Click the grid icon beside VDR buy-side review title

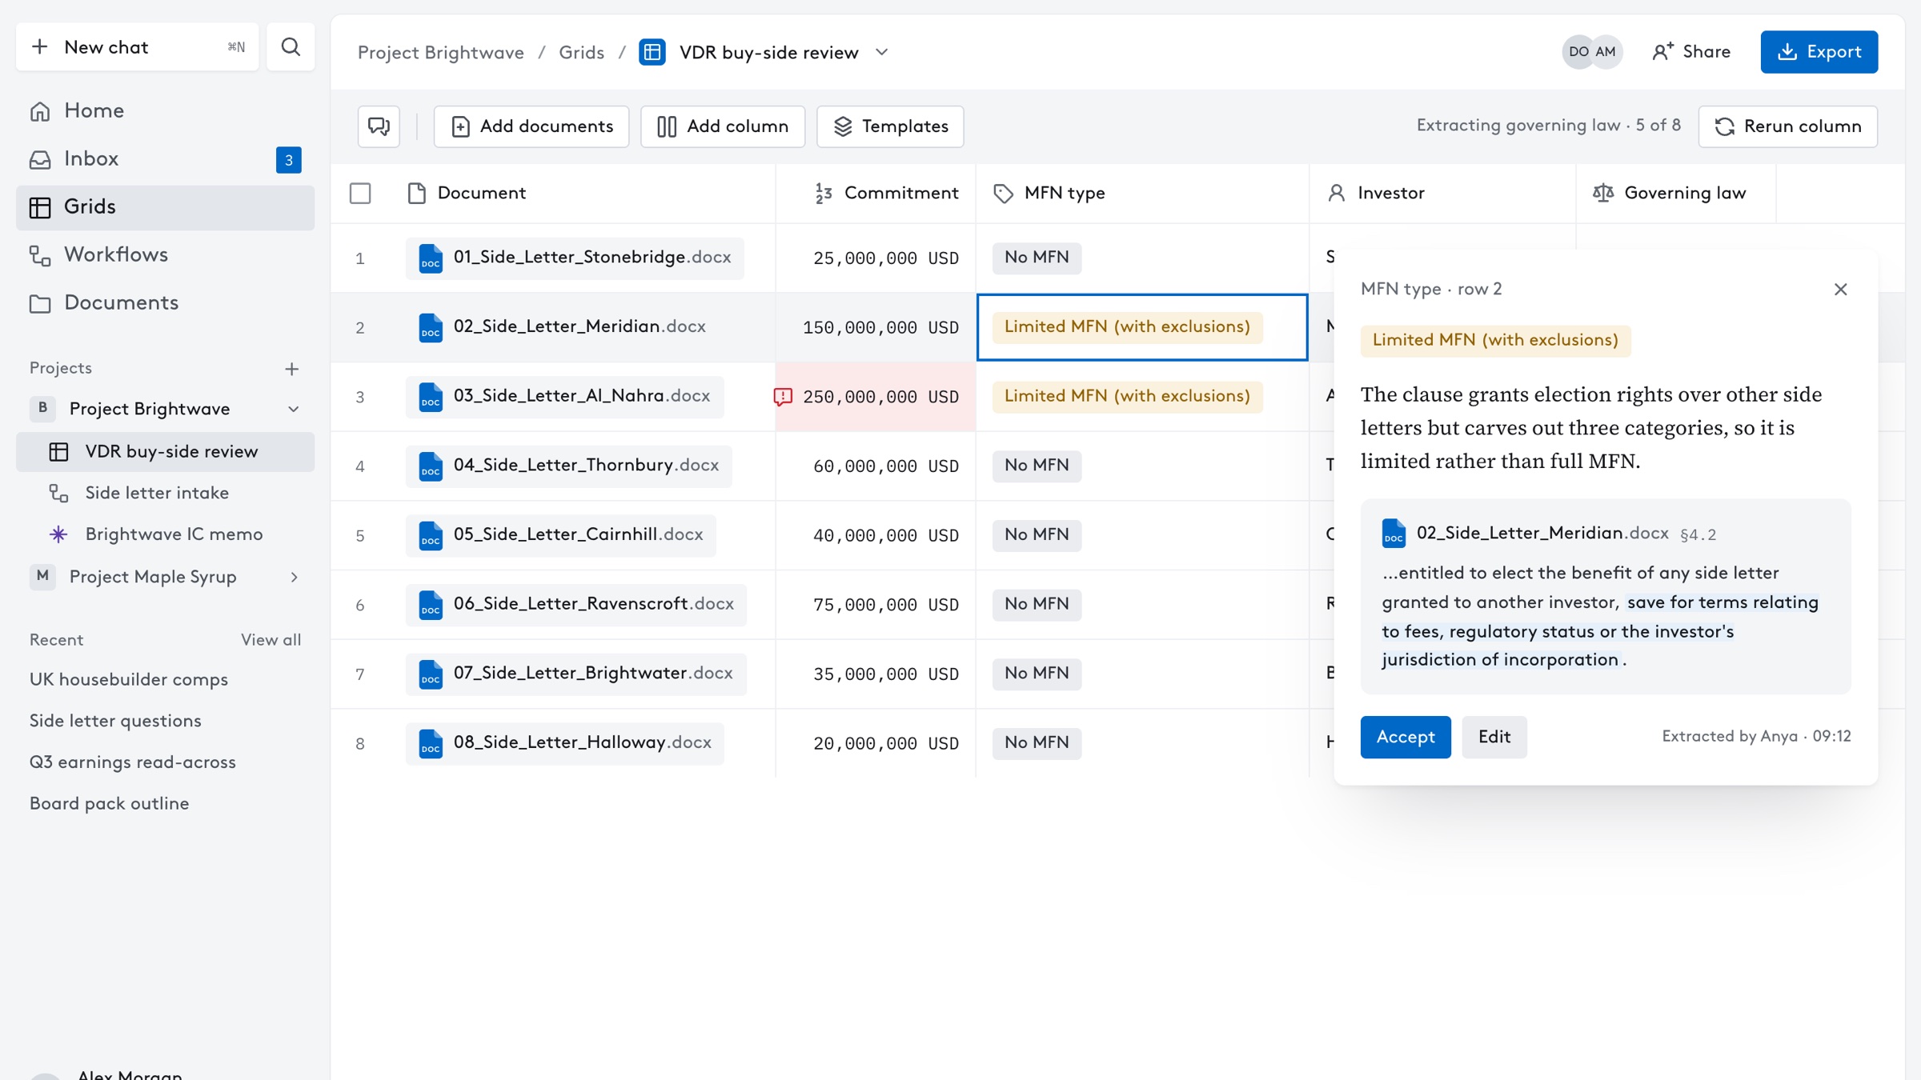tap(652, 52)
